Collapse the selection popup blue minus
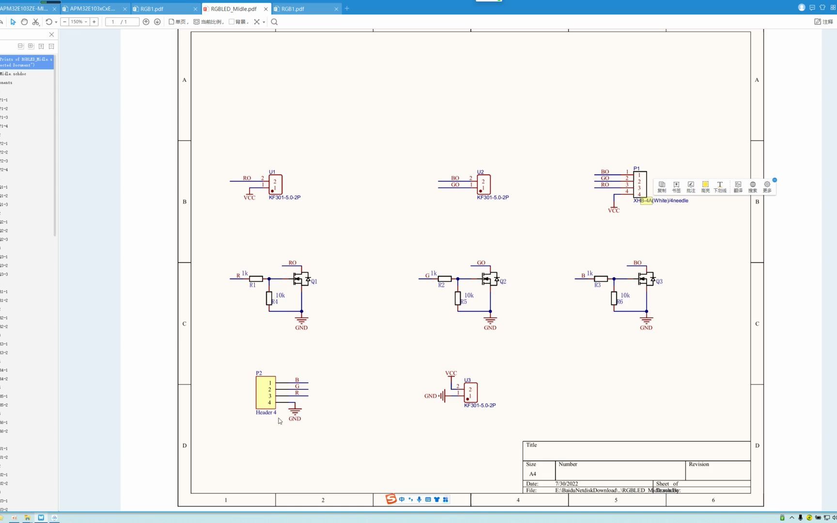The width and height of the screenshot is (837, 523). click(775, 180)
